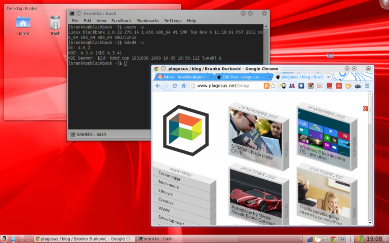Switch to the Inbox Gmail tab

(x=184, y=77)
